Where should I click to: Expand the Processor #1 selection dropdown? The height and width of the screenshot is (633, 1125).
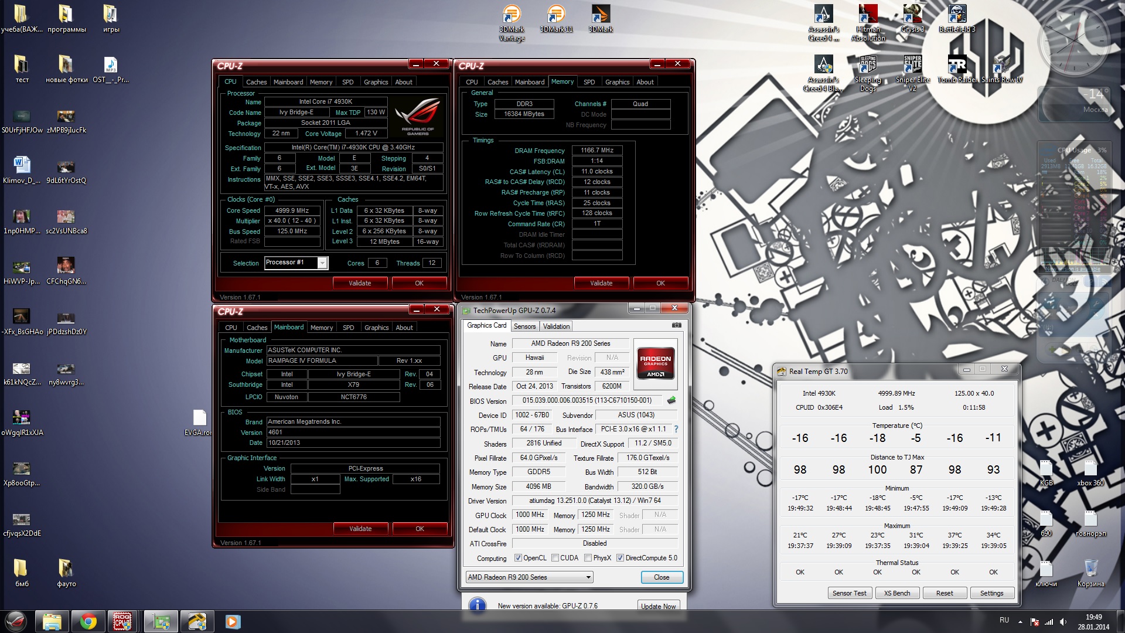coord(322,263)
